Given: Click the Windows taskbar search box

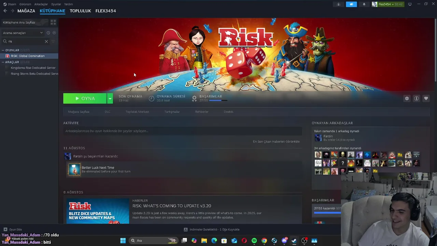Looking at the screenshot, I should [154, 241].
